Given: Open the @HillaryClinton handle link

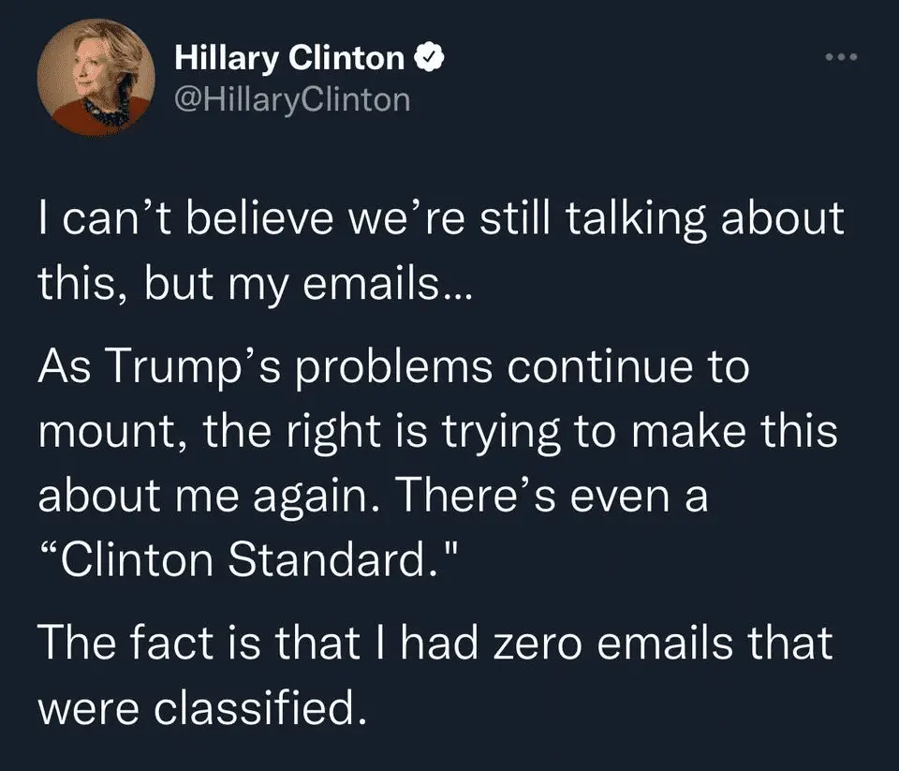Looking at the screenshot, I should 292,98.
